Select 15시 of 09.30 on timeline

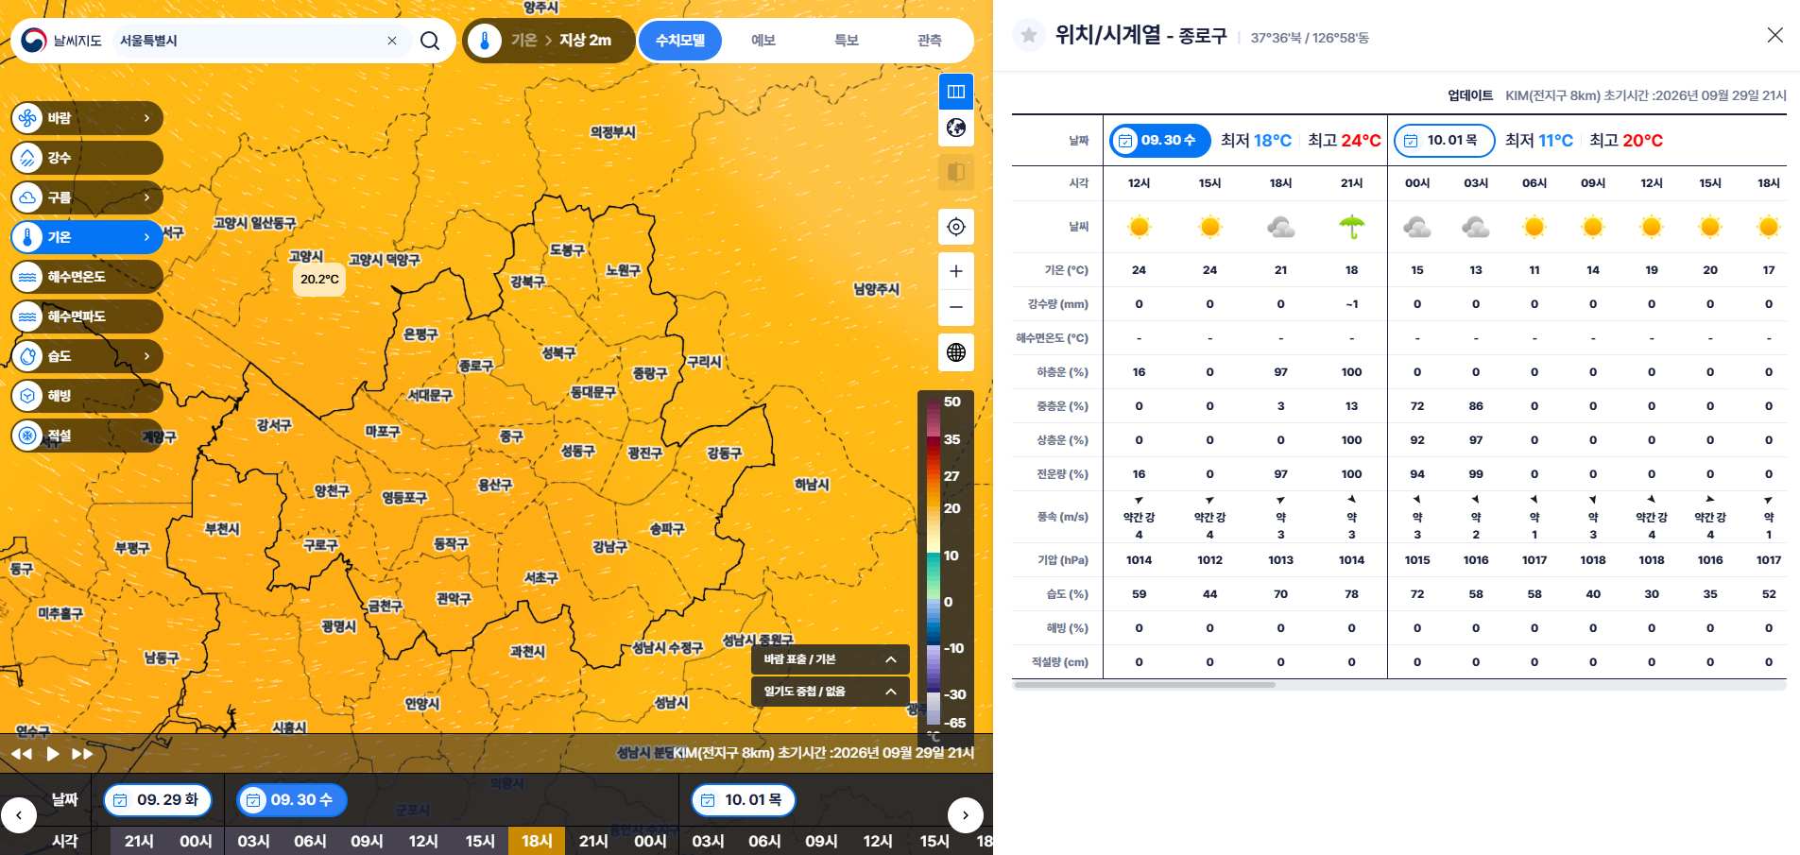pos(480,841)
